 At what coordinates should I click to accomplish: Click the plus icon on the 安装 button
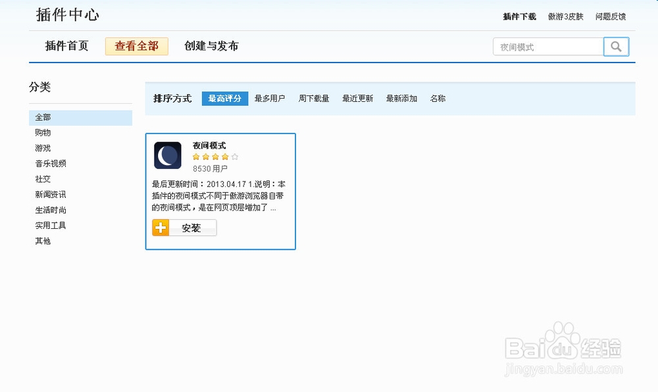coord(160,228)
